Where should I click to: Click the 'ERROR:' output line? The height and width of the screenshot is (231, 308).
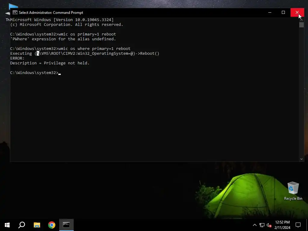tap(17, 58)
